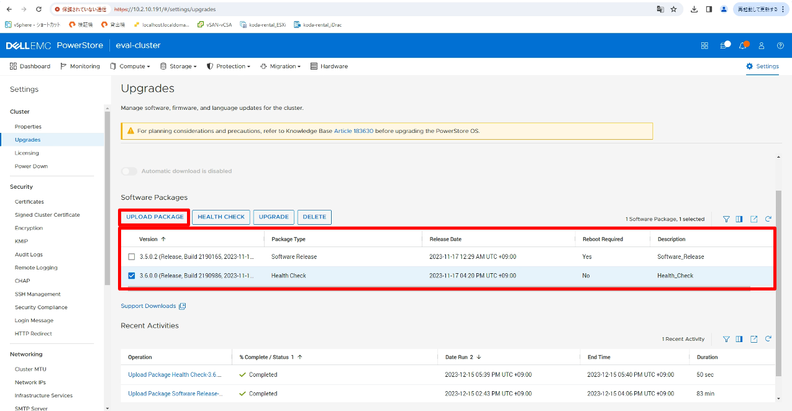
Task: Open Upload Package Health Check-3.6 operation
Action: pyautogui.click(x=175, y=375)
